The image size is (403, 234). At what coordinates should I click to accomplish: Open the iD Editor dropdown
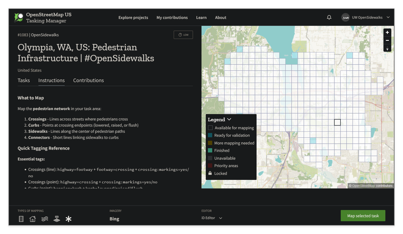click(212, 218)
